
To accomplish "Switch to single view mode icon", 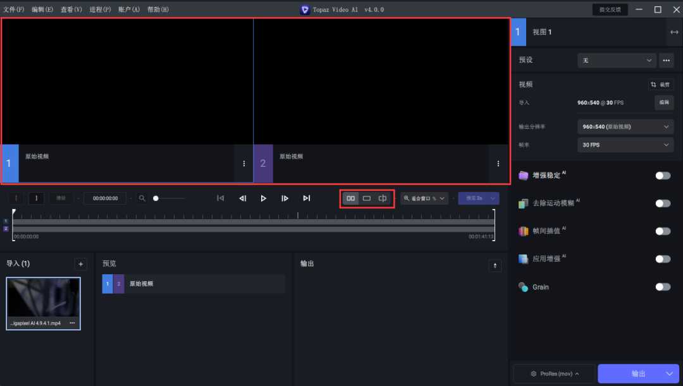I will 367,198.
